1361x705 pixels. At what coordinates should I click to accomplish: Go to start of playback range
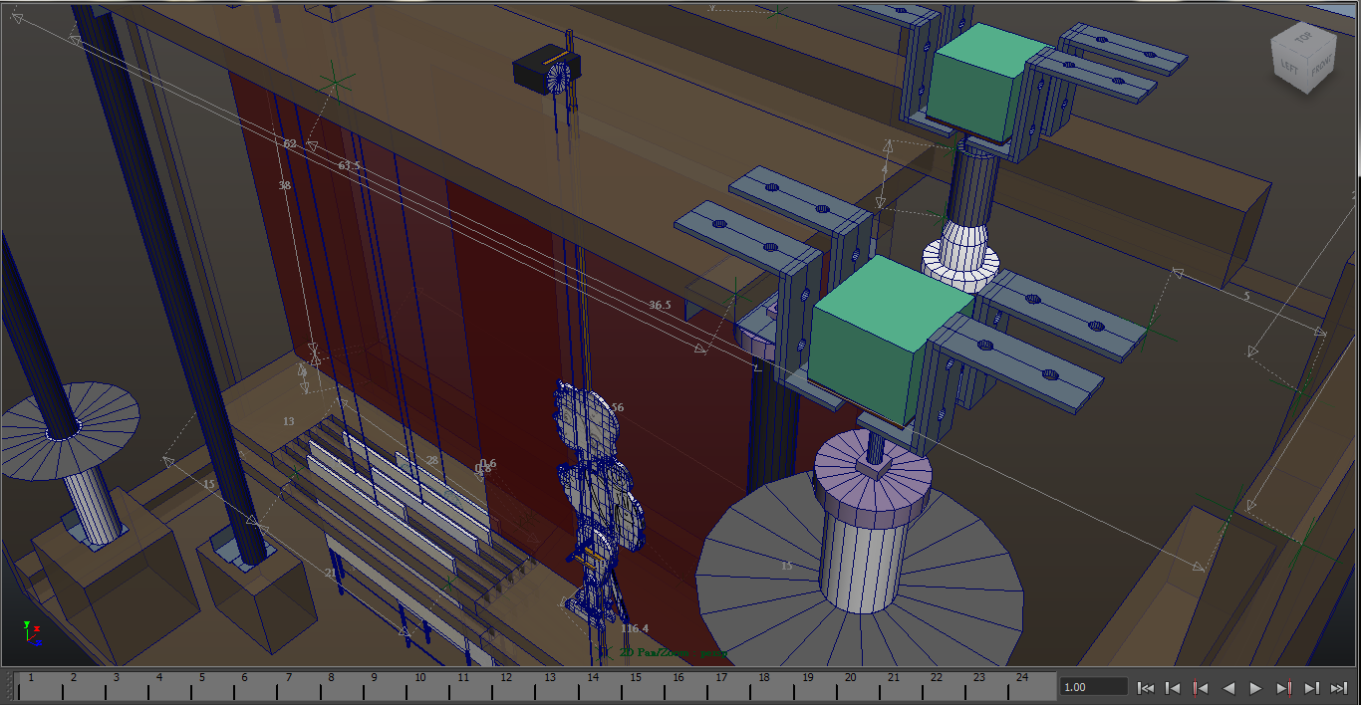[x=1146, y=687]
